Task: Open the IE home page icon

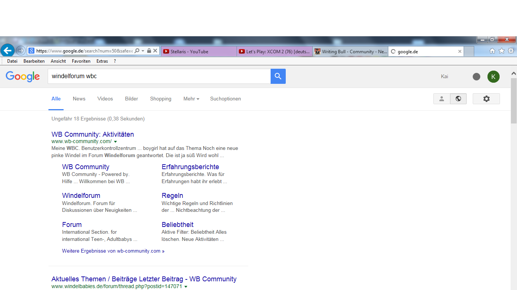Action: (x=492, y=51)
